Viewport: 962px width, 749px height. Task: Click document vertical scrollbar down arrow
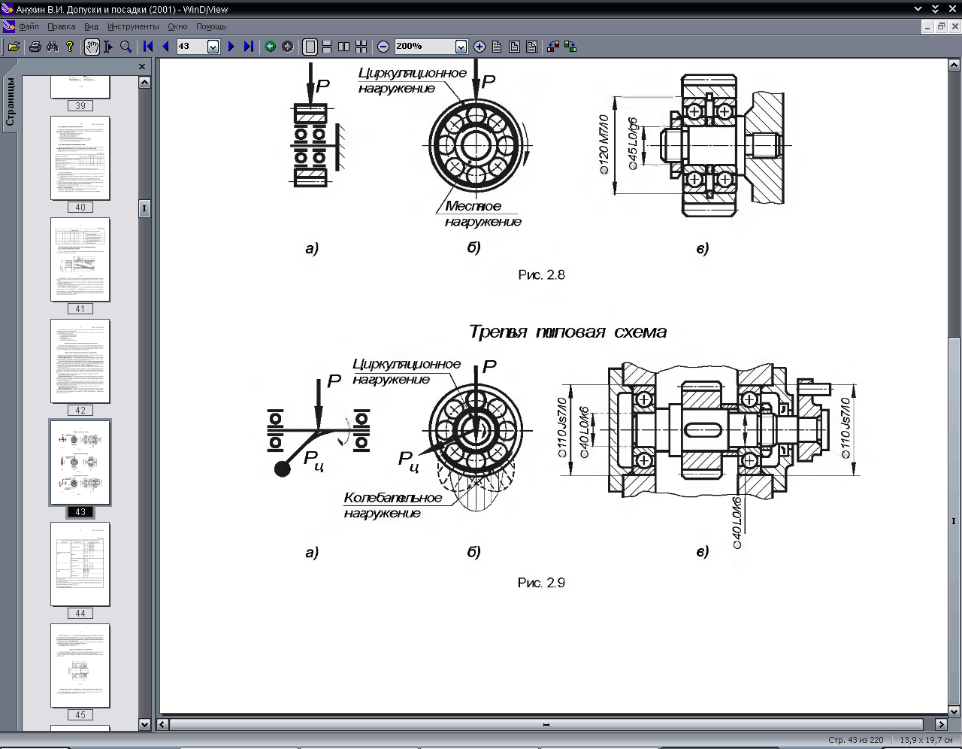[954, 711]
